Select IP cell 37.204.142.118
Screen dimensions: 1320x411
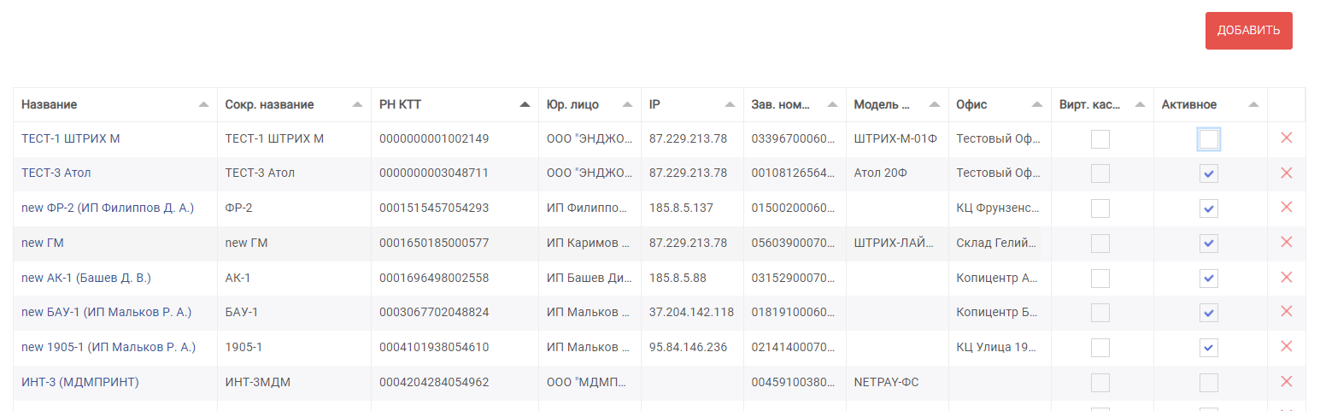pos(691,312)
